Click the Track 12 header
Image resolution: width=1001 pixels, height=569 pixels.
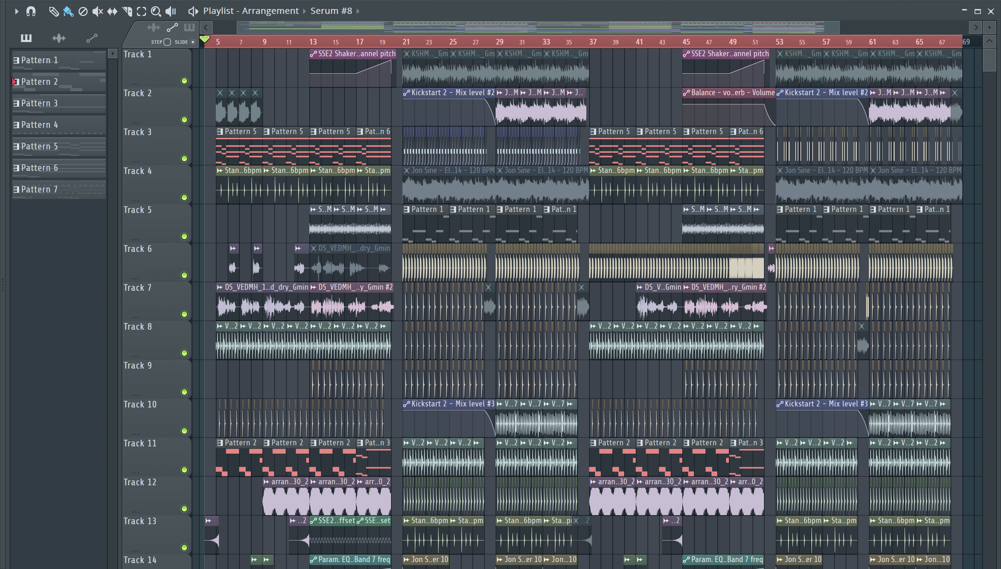(156, 495)
